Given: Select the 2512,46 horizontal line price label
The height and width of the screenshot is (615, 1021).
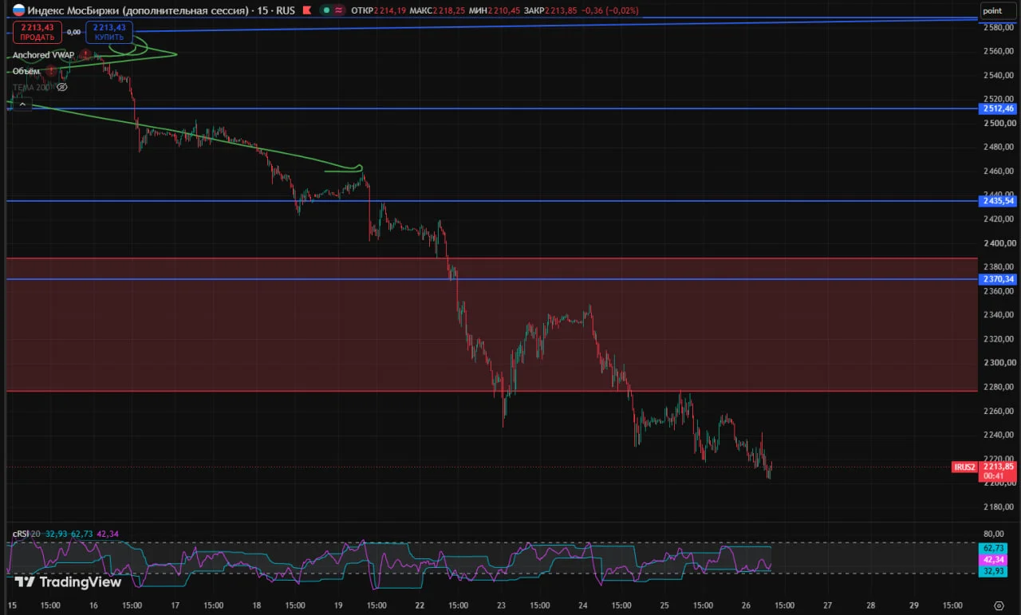Looking at the screenshot, I should point(999,108).
